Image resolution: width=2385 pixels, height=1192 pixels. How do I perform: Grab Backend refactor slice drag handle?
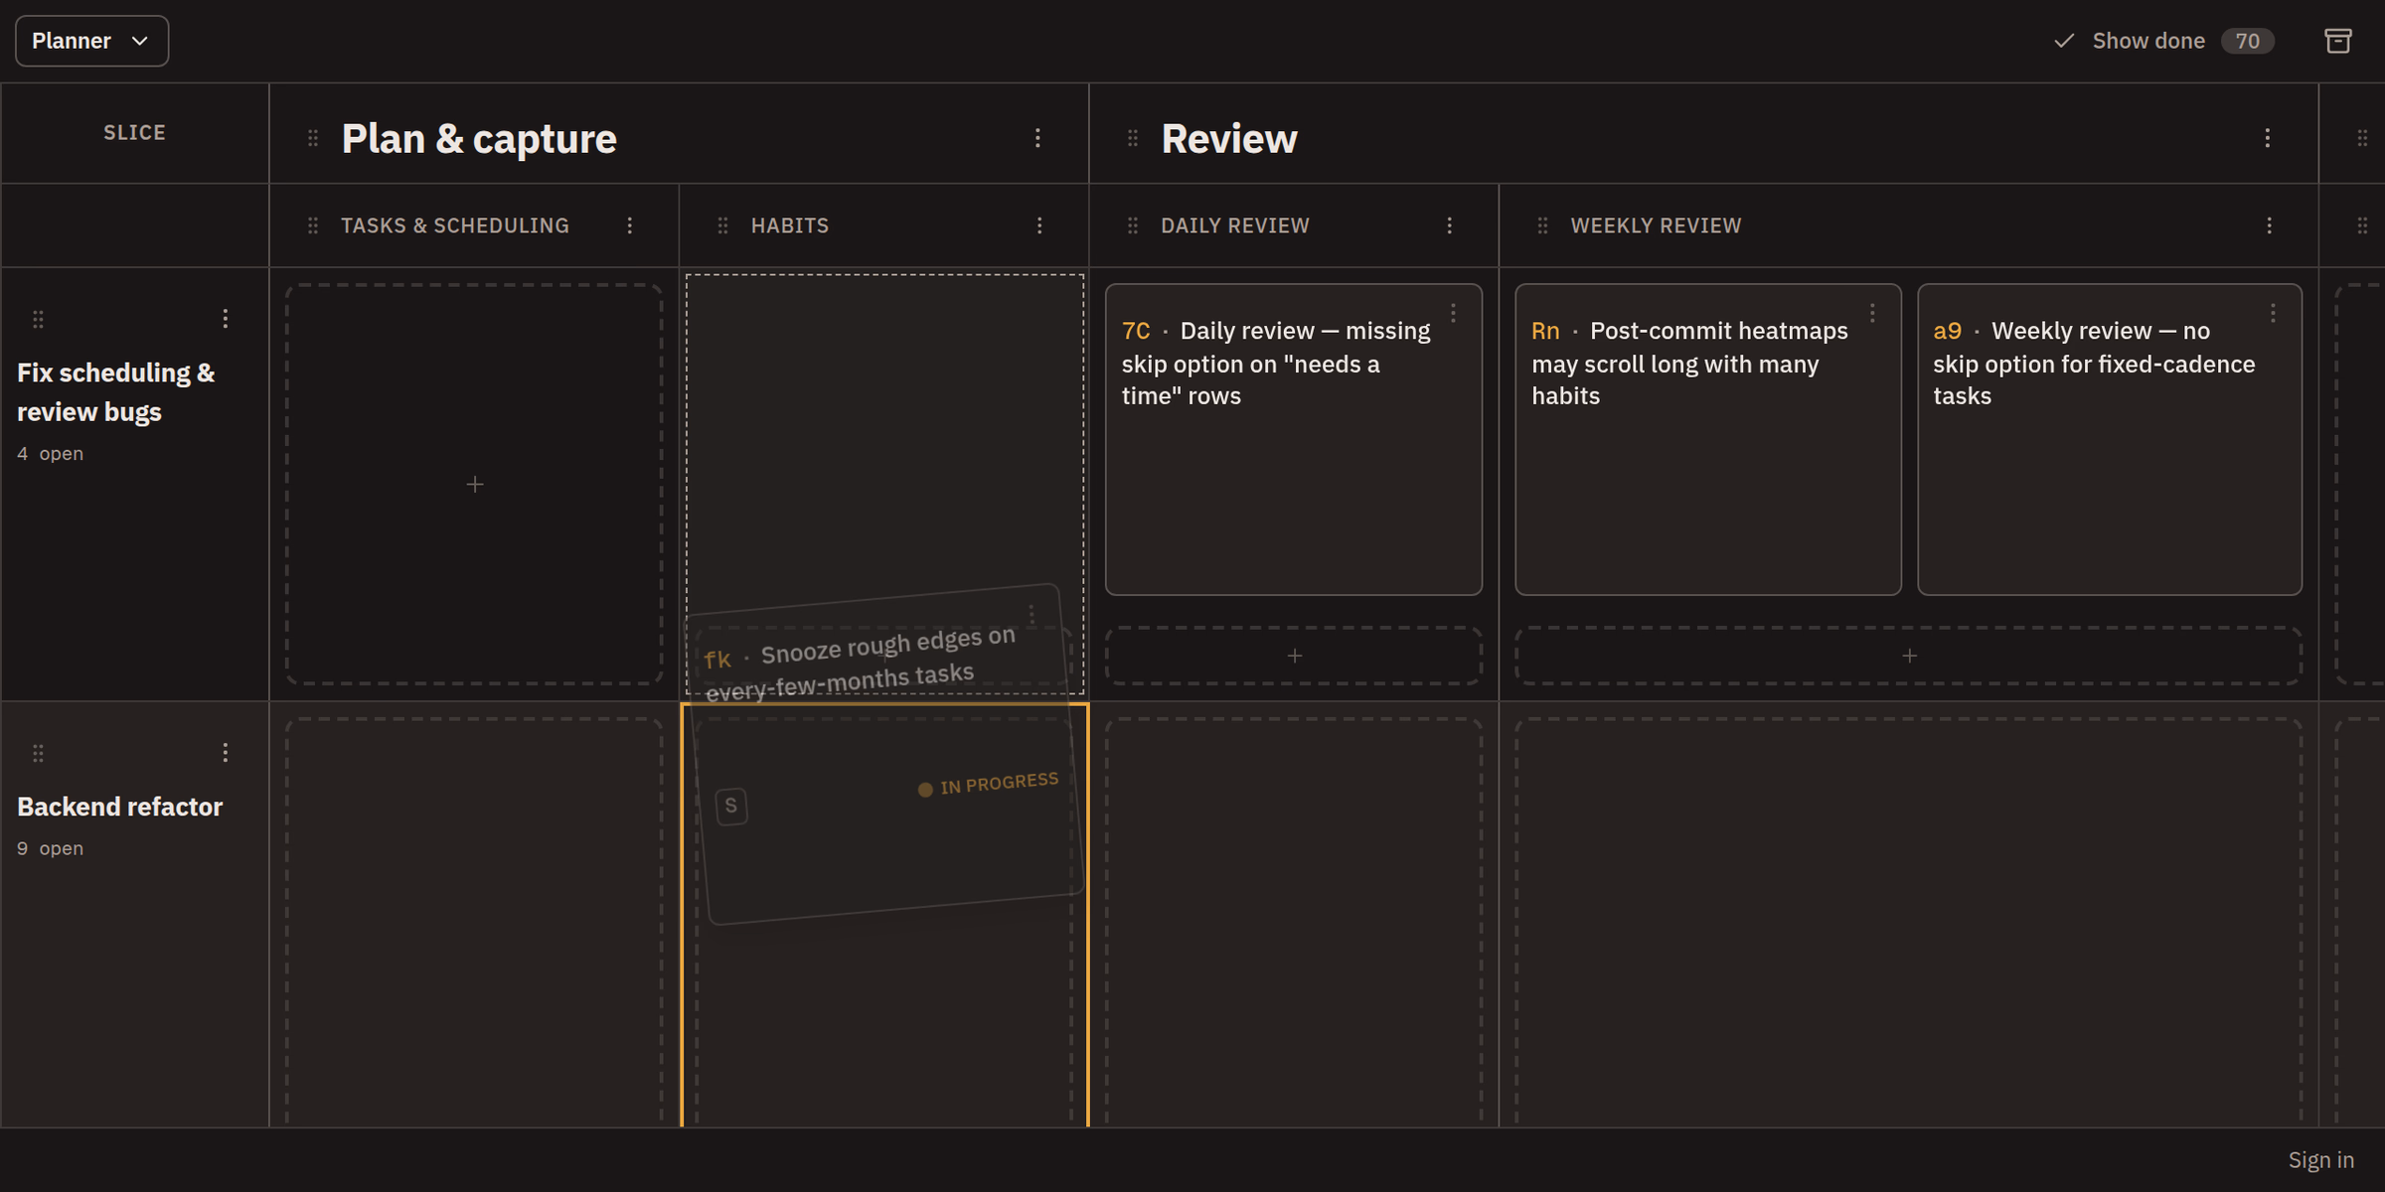pyautogui.click(x=38, y=753)
